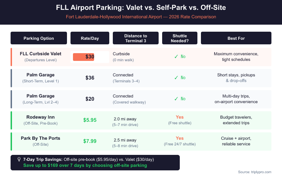Click the green accent bar left of Park By The Ports
This screenshot has width=282, height=176.
coord(11,141)
